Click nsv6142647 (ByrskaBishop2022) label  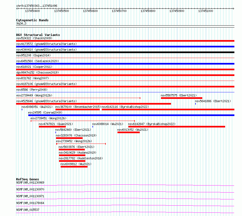pos(152,124)
